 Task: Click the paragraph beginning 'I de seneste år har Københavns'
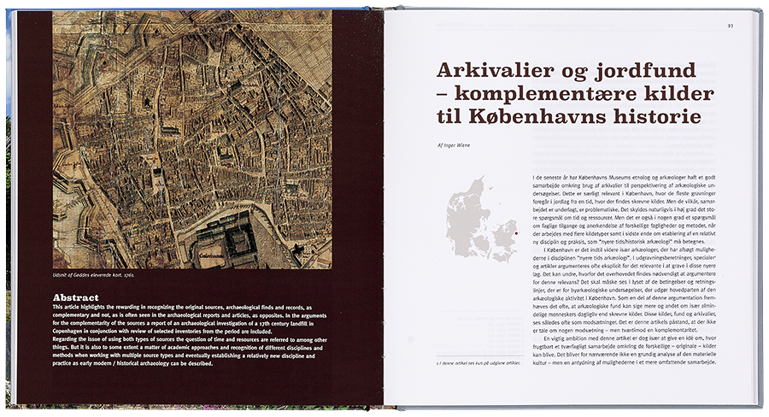pyautogui.click(x=625, y=209)
